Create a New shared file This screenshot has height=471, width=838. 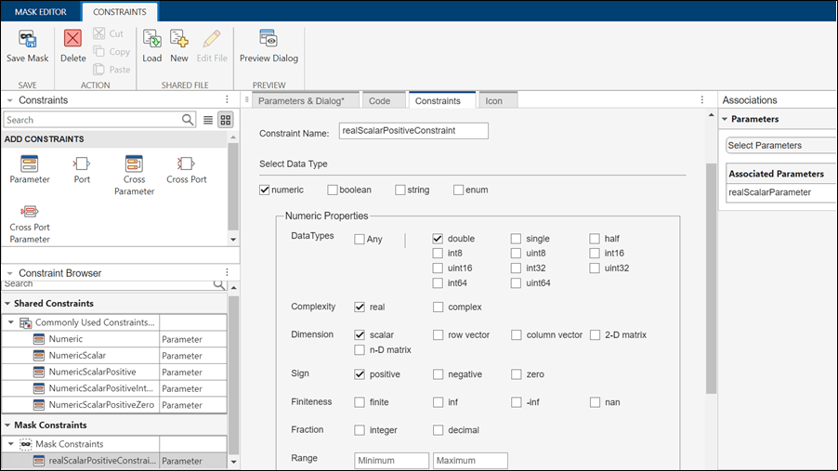coord(179,46)
